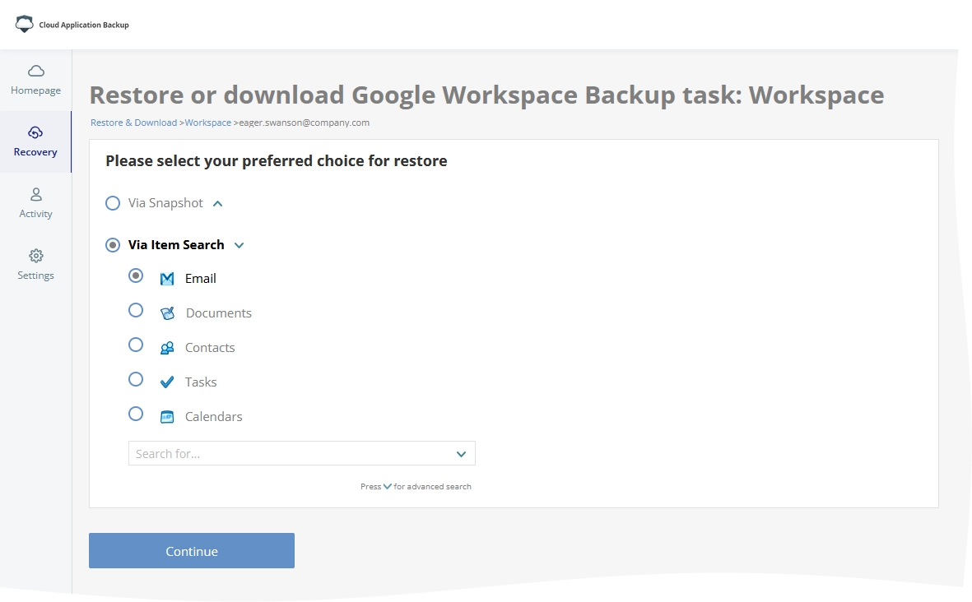972x602 pixels.
Task: Click eager.swanson@company.com breadcrumb text
Action: [305, 123]
